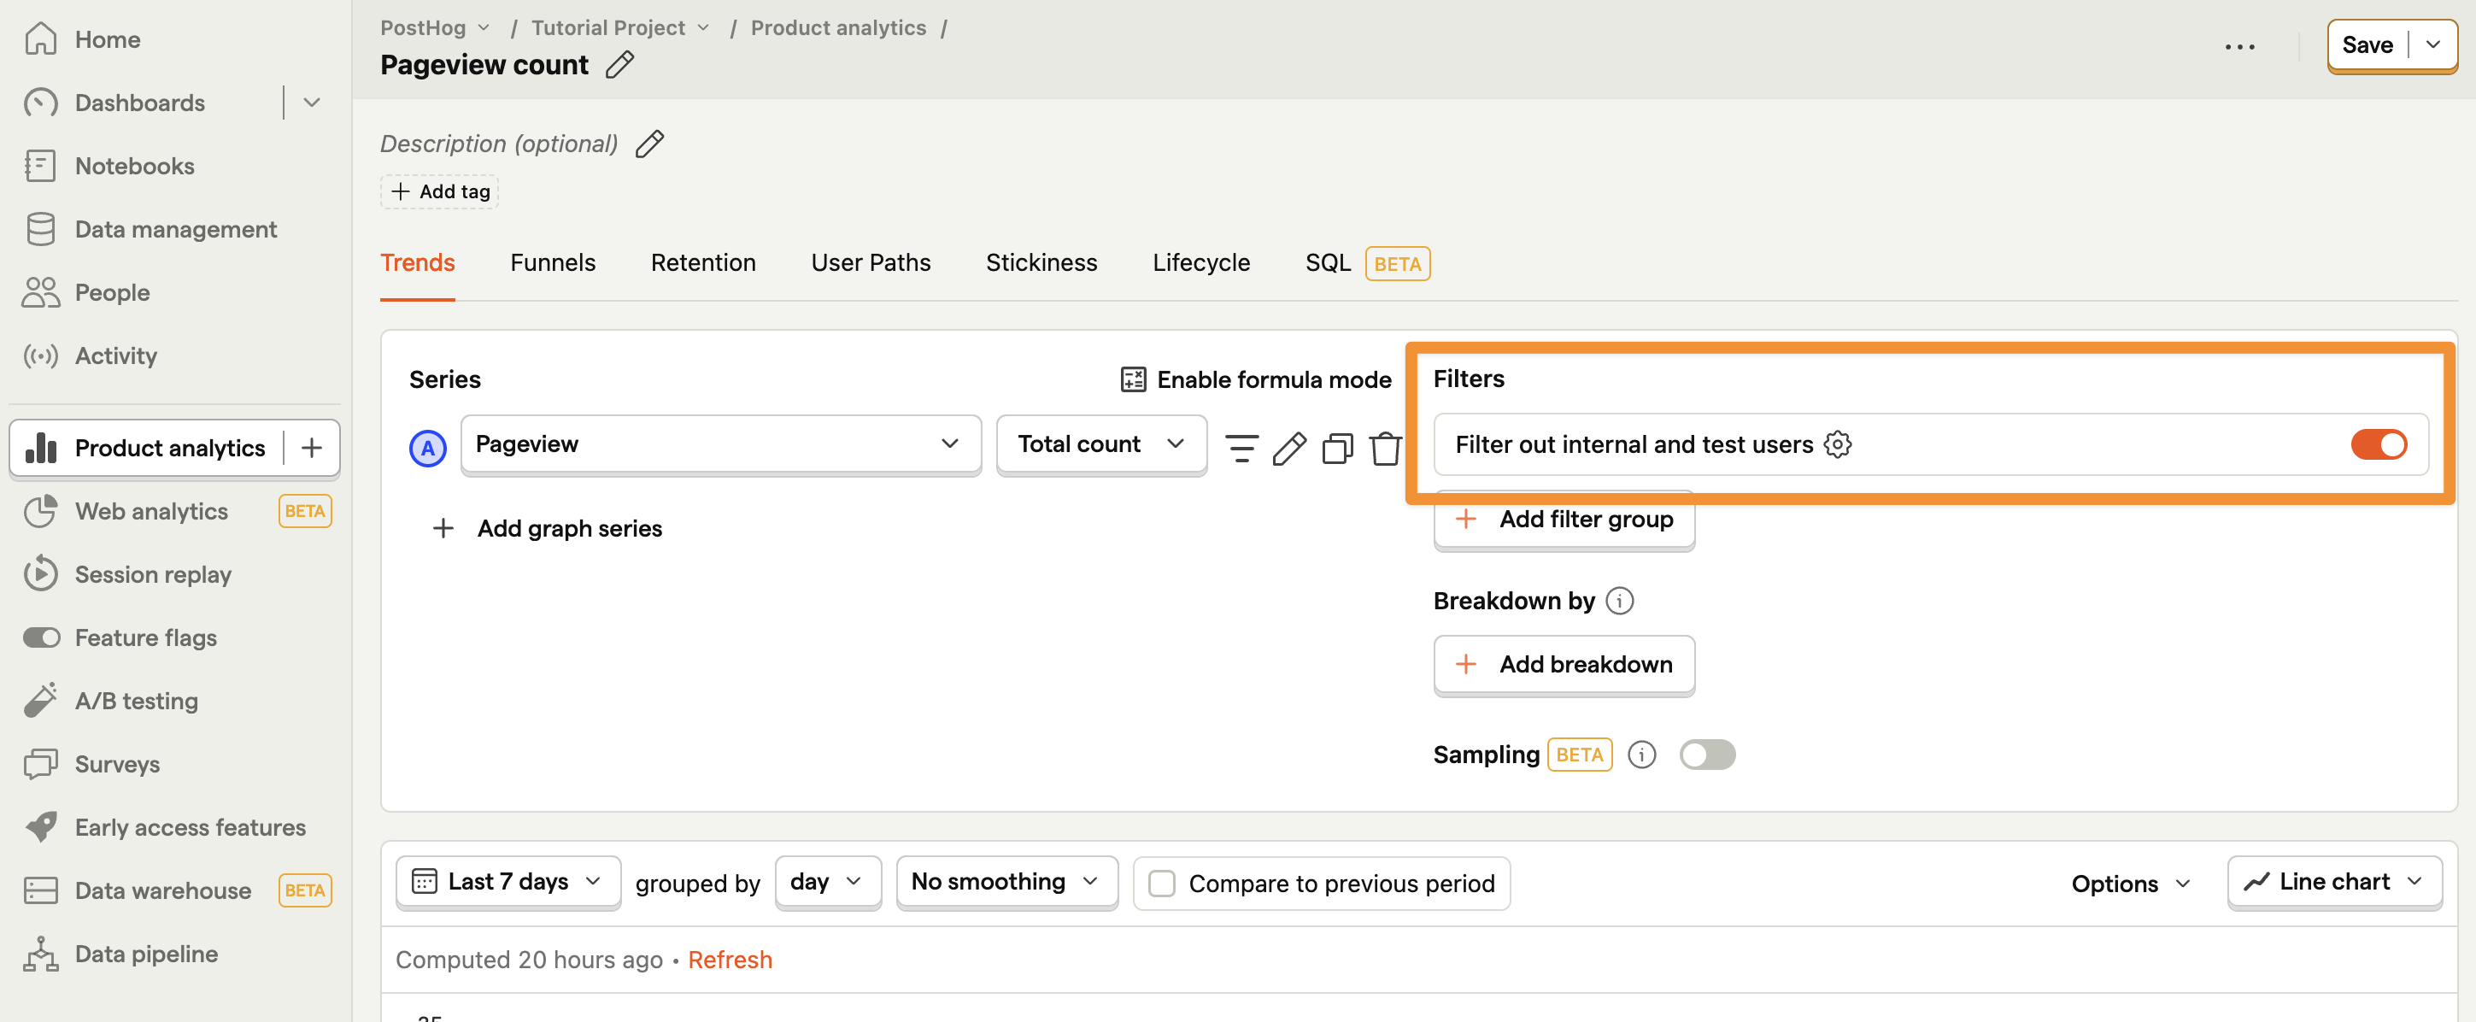Click the series filter lines icon
Screen dimensions: 2476x1022
click(x=1241, y=448)
